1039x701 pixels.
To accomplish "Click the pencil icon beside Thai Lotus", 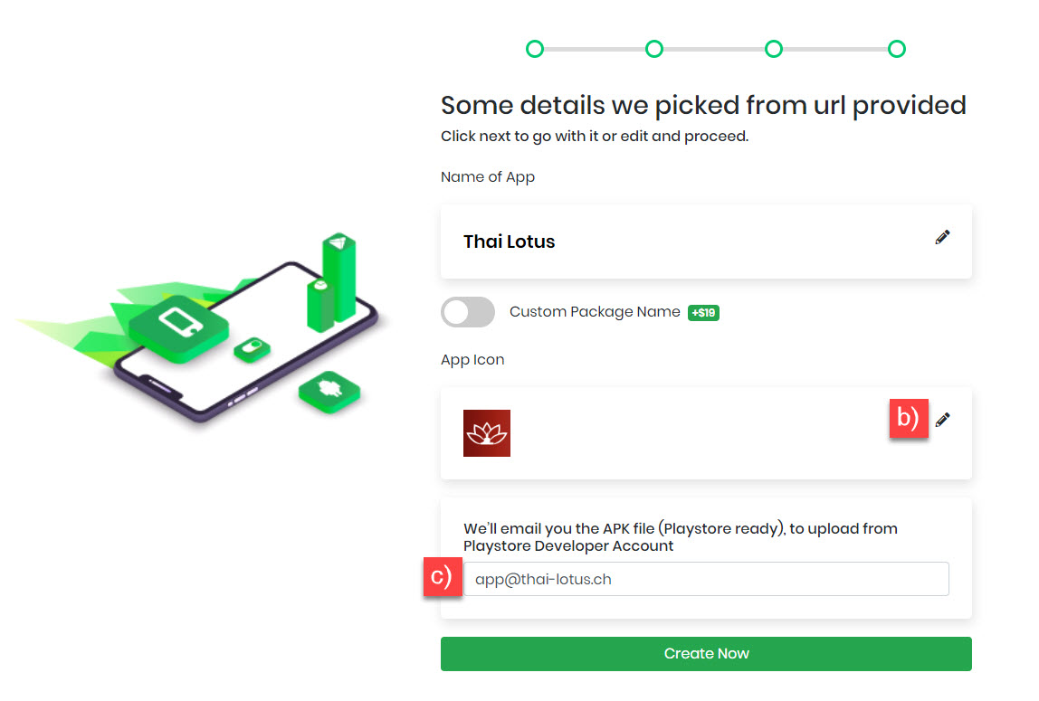I will pyautogui.click(x=942, y=237).
